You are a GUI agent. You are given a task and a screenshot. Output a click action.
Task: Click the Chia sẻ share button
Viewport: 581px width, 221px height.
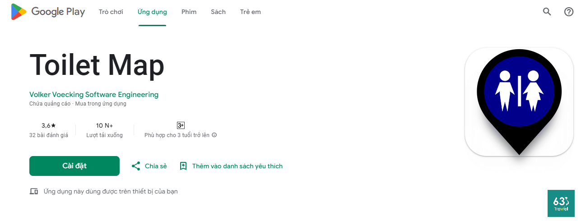[x=155, y=166]
